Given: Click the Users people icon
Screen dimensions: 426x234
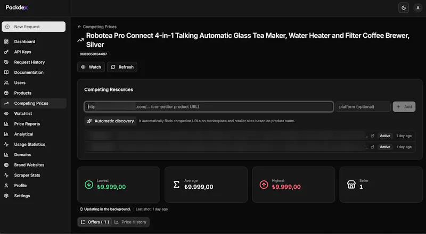Looking at the screenshot, I should (x=6, y=83).
